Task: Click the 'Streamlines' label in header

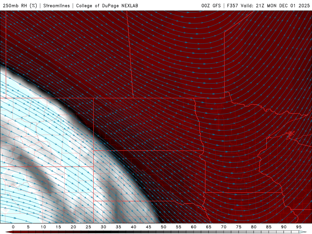Action: click(57, 5)
